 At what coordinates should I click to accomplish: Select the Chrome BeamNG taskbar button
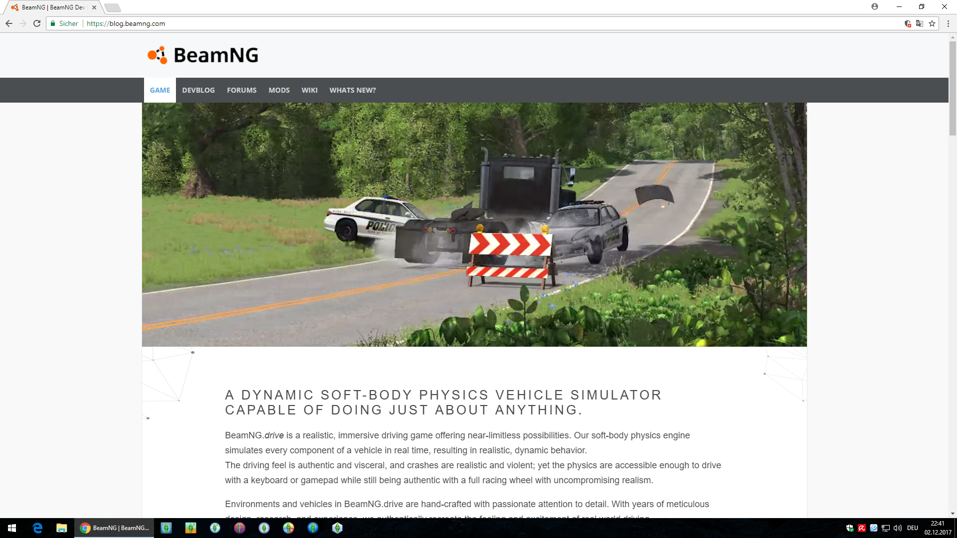[x=114, y=528]
